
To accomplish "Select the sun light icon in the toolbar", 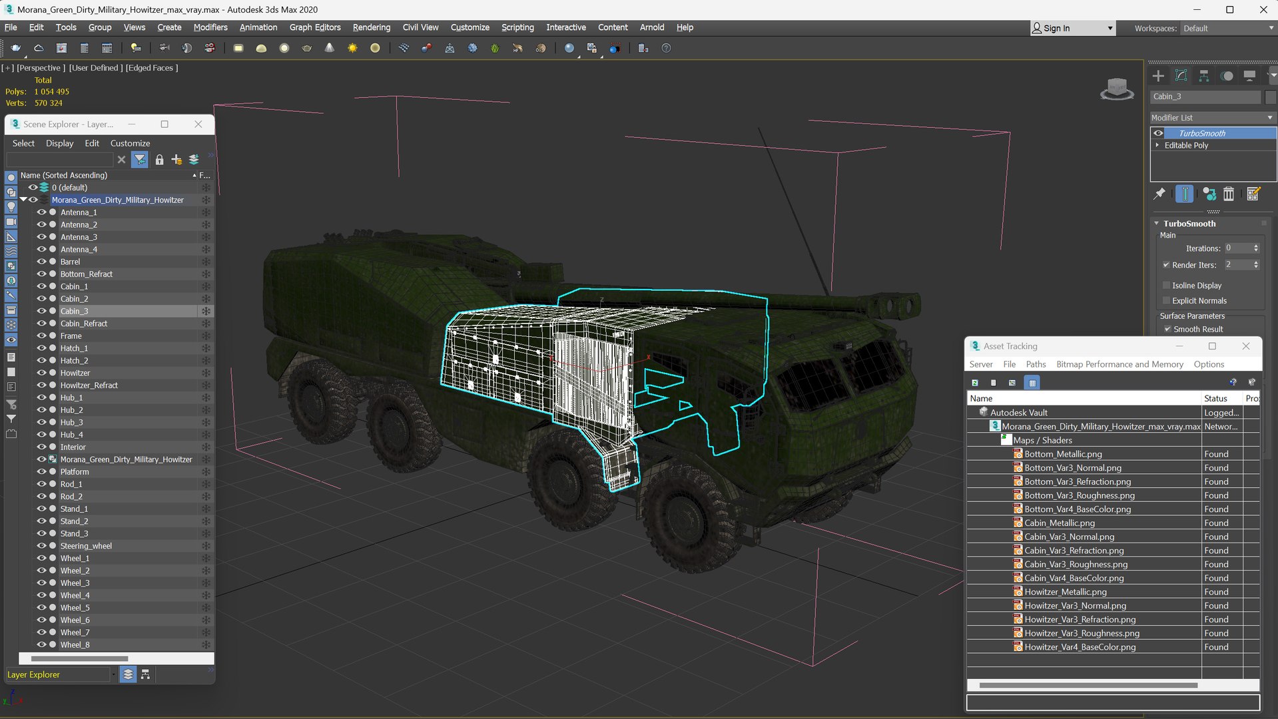I will click(x=352, y=48).
